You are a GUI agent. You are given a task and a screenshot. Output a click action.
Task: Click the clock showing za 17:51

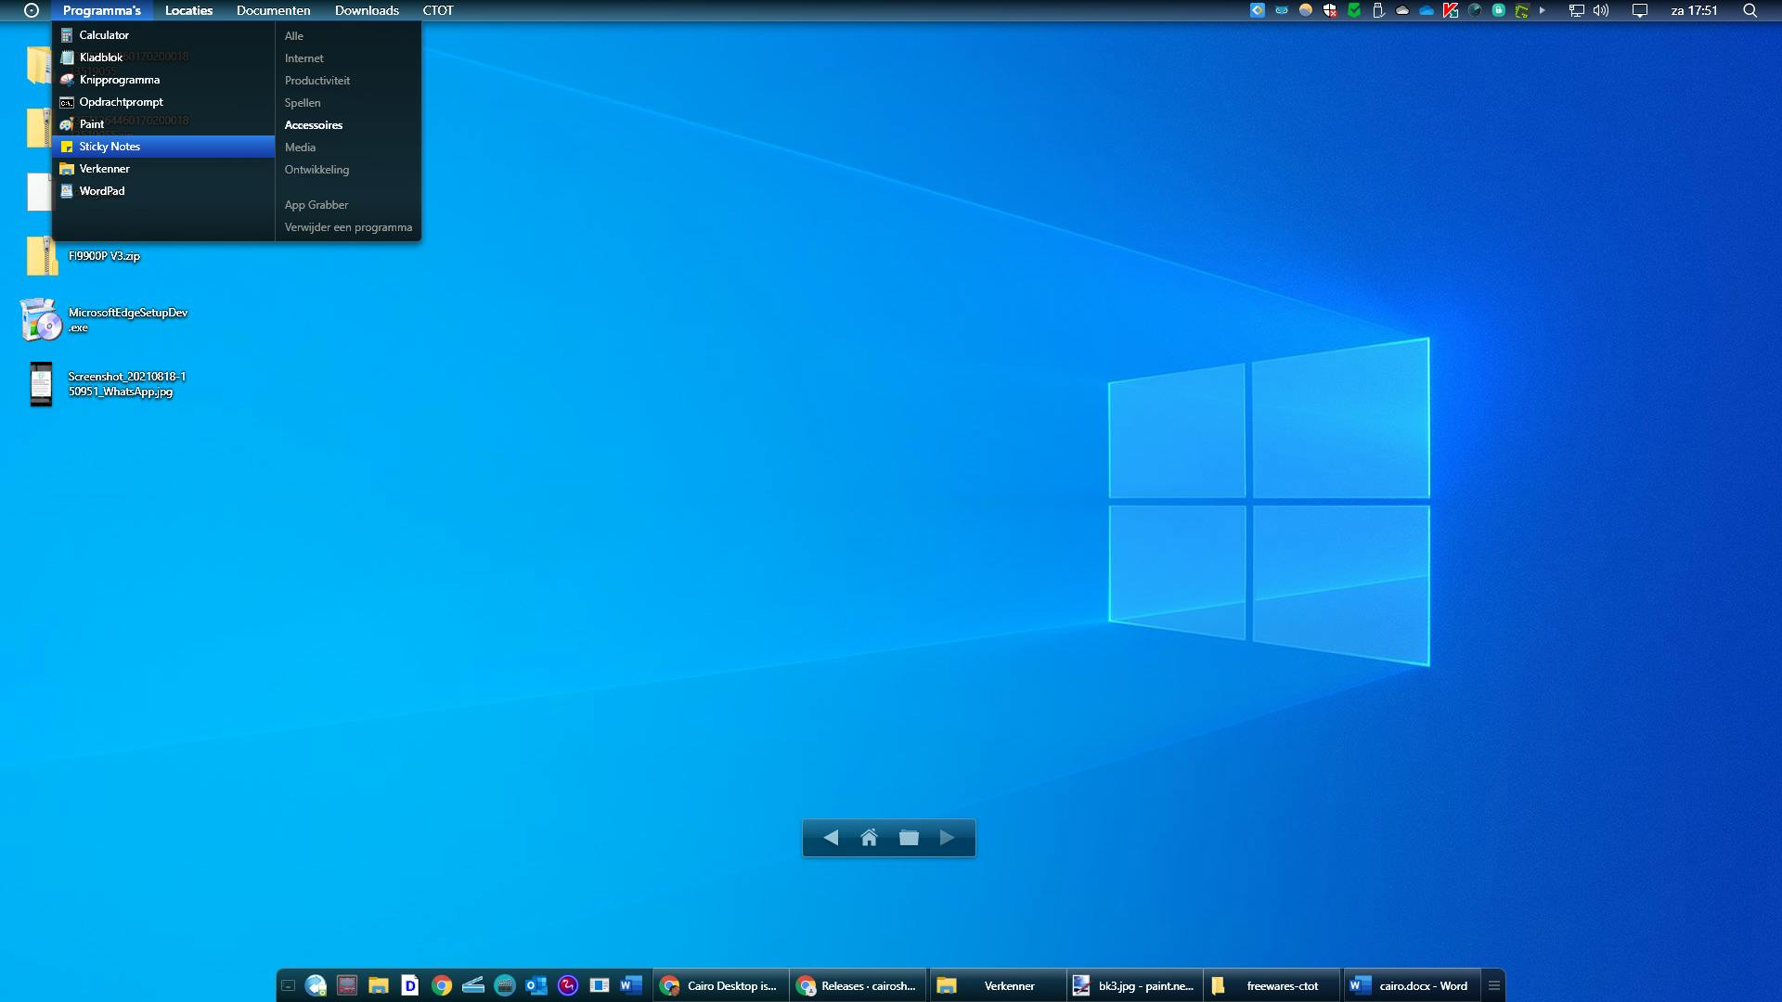(x=1694, y=10)
